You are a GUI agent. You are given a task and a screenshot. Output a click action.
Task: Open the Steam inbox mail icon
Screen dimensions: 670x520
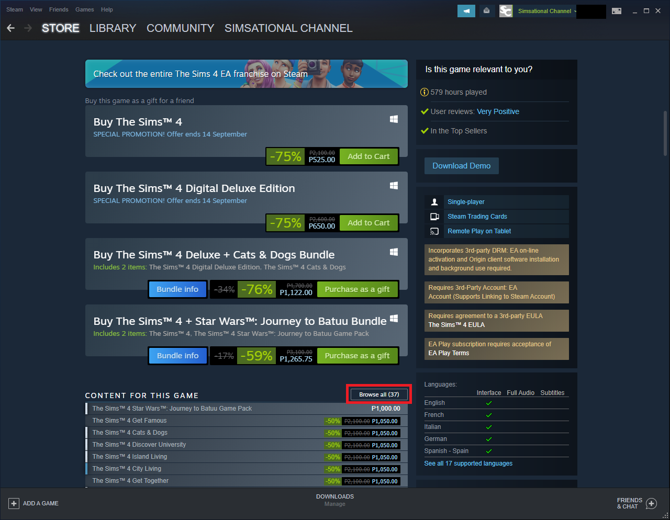pos(487,10)
